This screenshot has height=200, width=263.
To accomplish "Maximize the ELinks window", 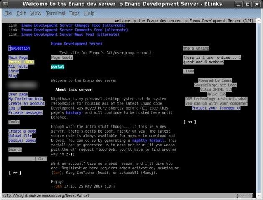I will (x=248, y=4).
